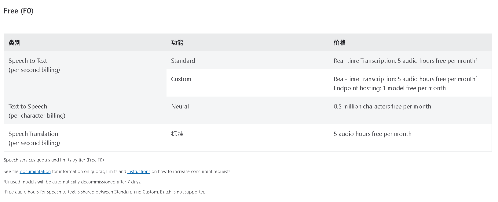498x202 pixels.
Task: Click the 标准 feature cell
Action: point(248,138)
